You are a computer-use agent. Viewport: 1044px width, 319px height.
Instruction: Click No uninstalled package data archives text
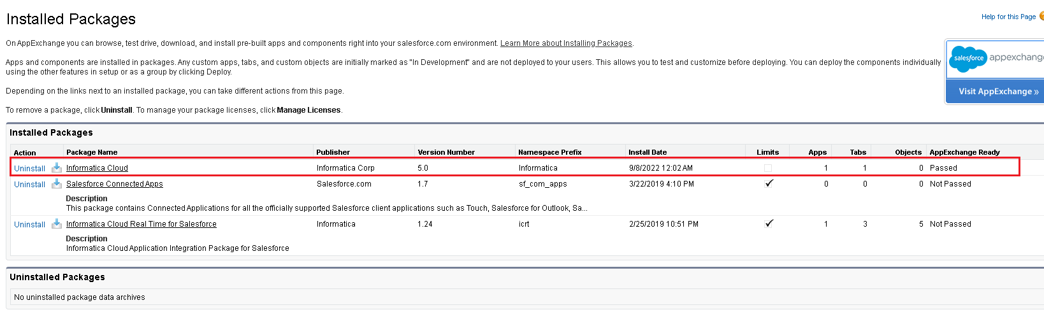point(80,297)
